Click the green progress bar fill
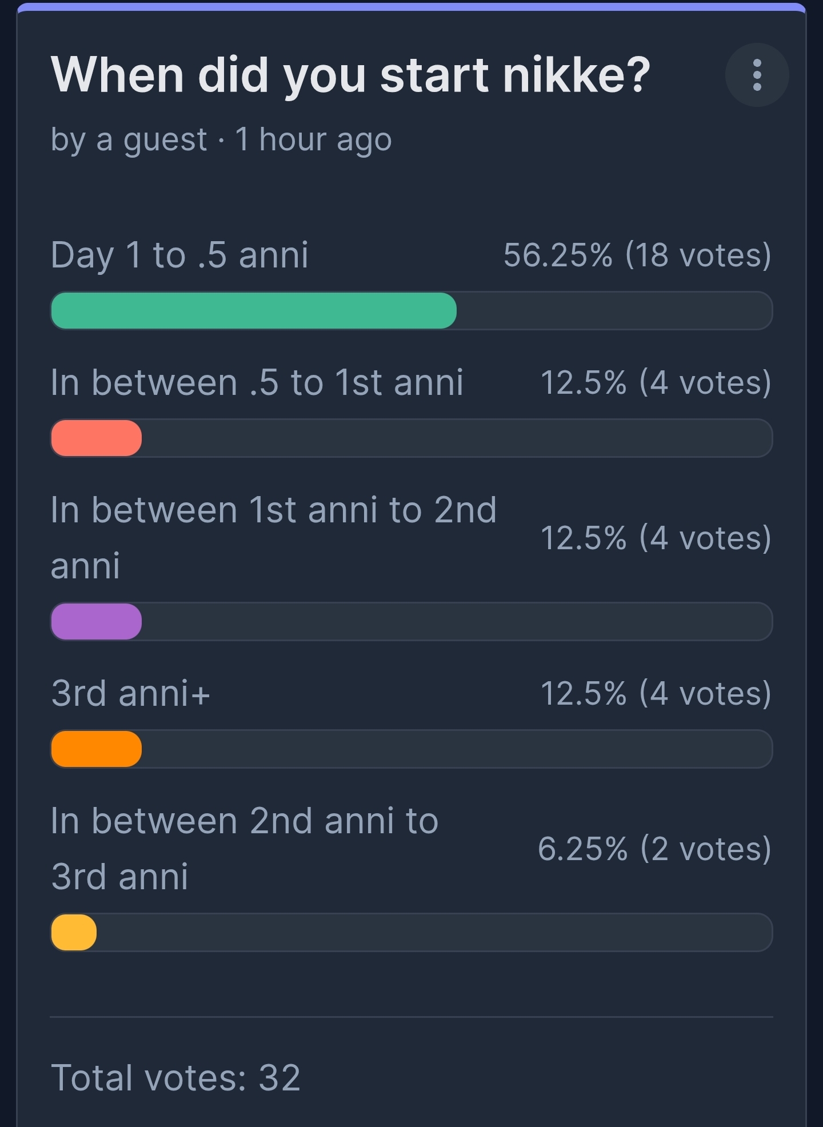The image size is (823, 1127). (254, 311)
